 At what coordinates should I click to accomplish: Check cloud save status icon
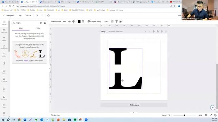point(48,16)
